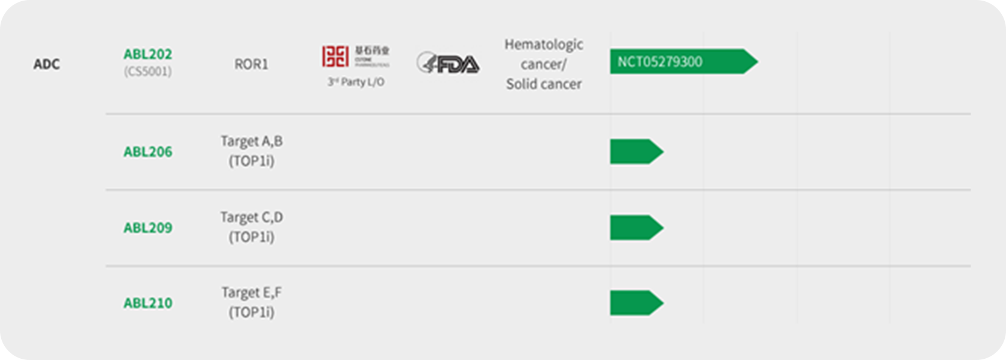This screenshot has height=360, width=1006.
Task: Click the ABL202 pipeline name
Action: tap(147, 54)
